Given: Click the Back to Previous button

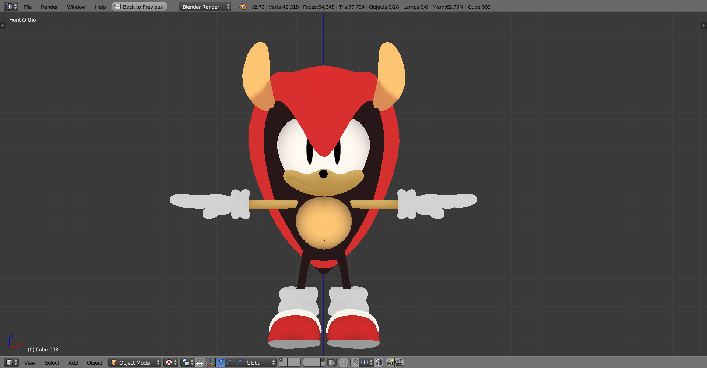Looking at the screenshot, I should (140, 7).
